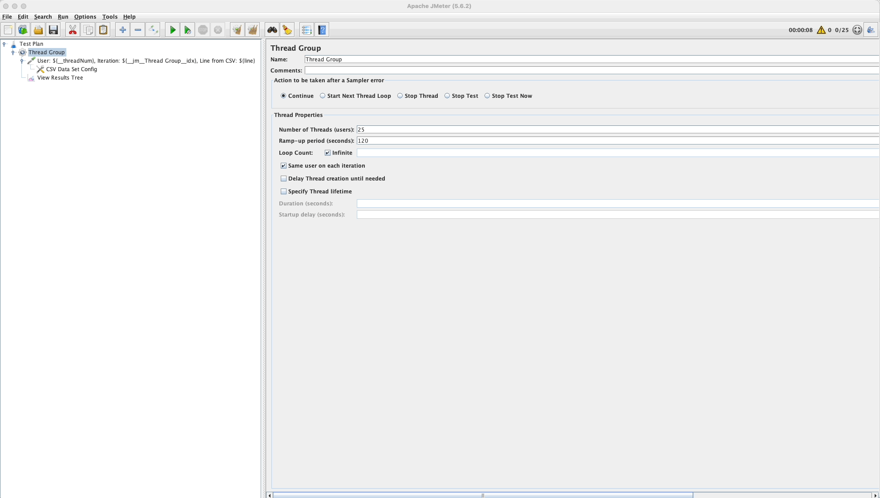Start the test with the green play icon
Image resolution: width=880 pixels, height=498 pixels.
tap(172, 30)
